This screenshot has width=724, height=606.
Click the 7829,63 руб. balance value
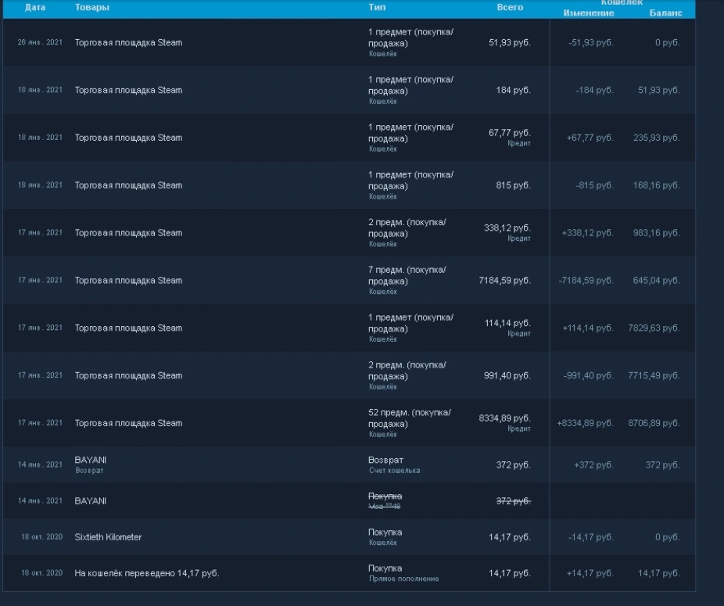(x=654, y=328)
